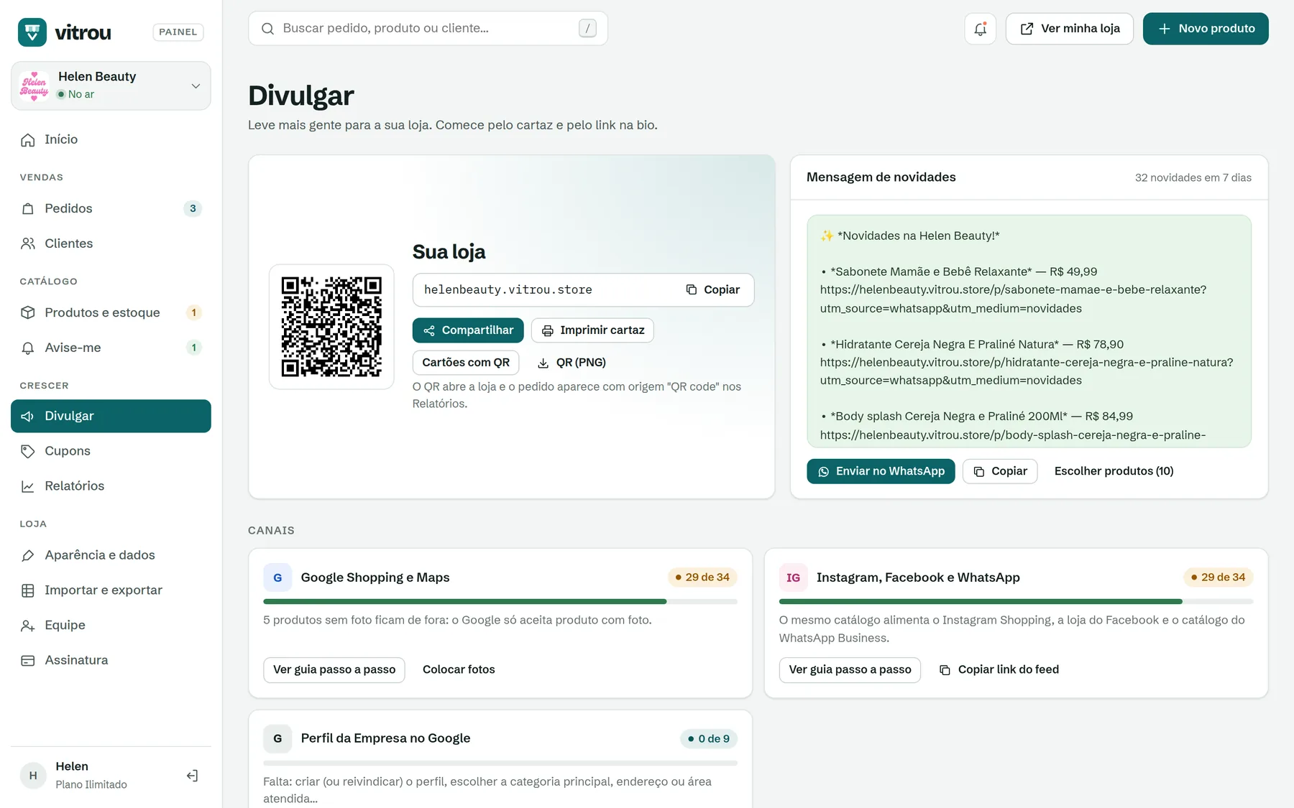1294x808 pixels.
Task: Open the notifications bell
Action: click(980, 29)
